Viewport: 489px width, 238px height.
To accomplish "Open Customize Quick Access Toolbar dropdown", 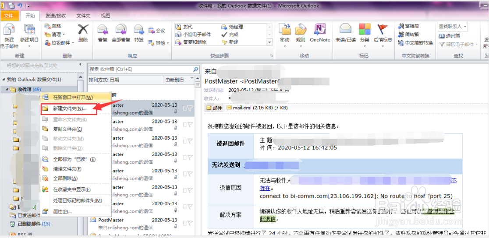I will click(28, 5).
